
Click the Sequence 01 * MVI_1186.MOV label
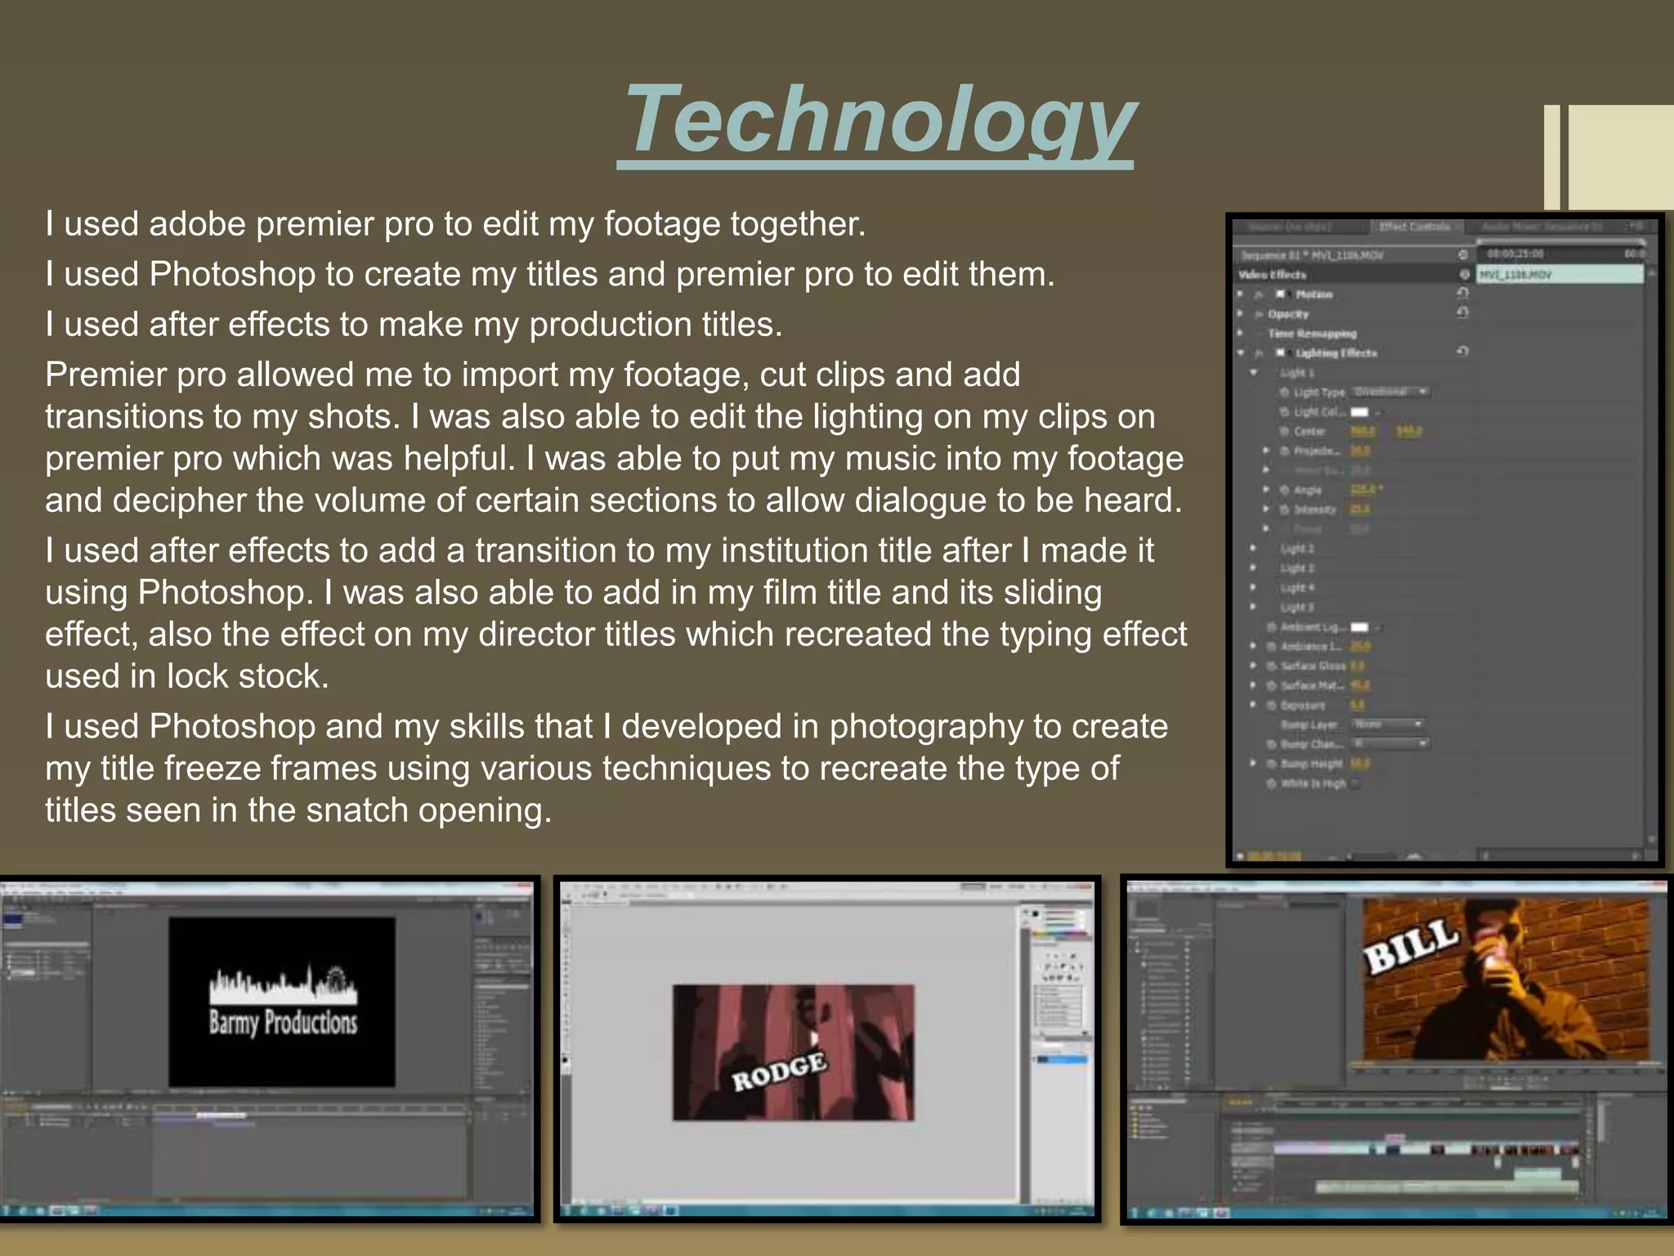tap(1313, 255)
